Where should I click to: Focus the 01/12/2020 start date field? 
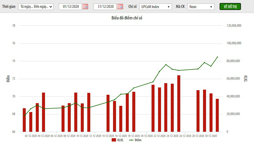(x=70, y=7)
